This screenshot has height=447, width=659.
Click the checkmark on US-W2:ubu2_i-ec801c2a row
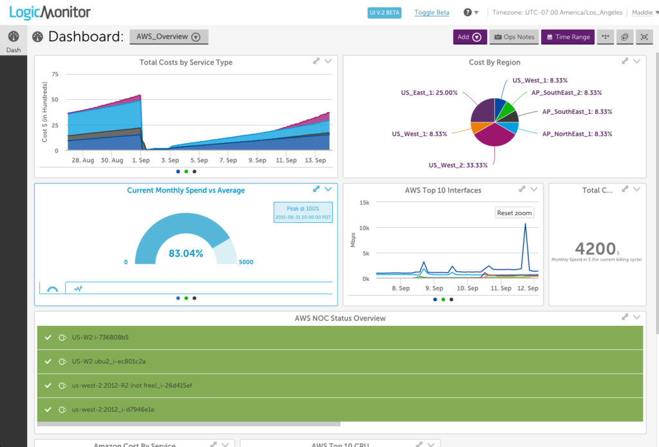[x=47, y=361]
